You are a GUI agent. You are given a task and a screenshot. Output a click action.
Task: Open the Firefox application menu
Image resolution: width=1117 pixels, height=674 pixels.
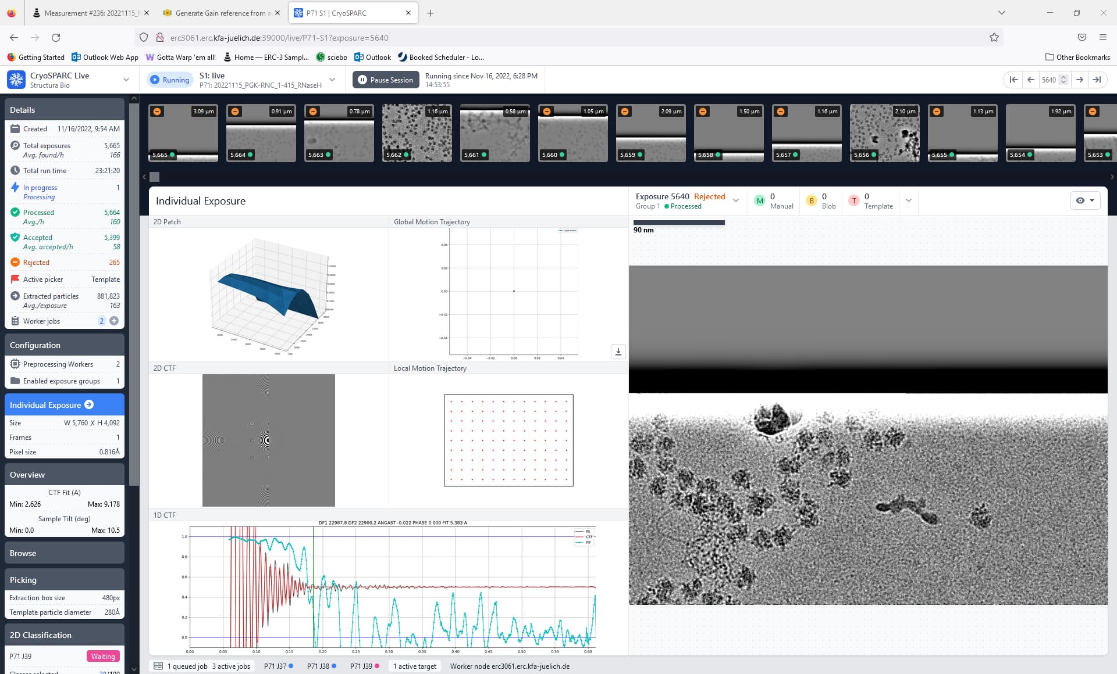pyautogui.click(x=1102, y=37)
